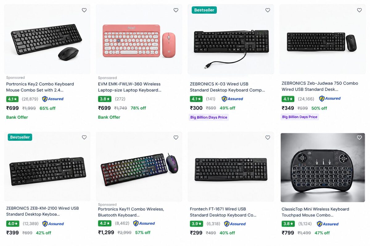This screenshot has width=370, height=246.
Task: Add ZEBRONICS K-03 keyboard to wishlist
Action: coord(268,10)
